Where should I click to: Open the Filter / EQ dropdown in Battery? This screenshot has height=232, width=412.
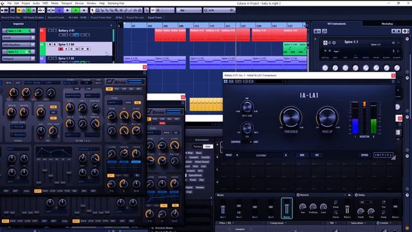pyautogui.click(x=226, y=223)
